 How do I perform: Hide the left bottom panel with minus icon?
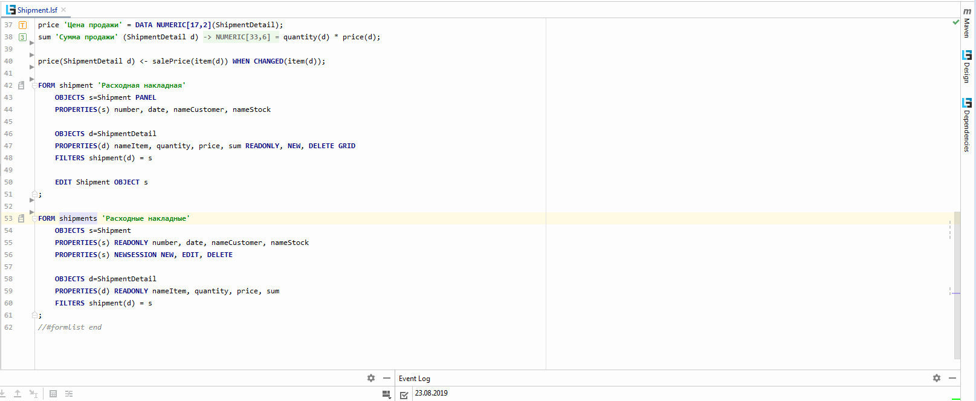click(387, 378)
